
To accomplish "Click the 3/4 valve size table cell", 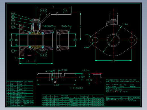I will point(44,100).
